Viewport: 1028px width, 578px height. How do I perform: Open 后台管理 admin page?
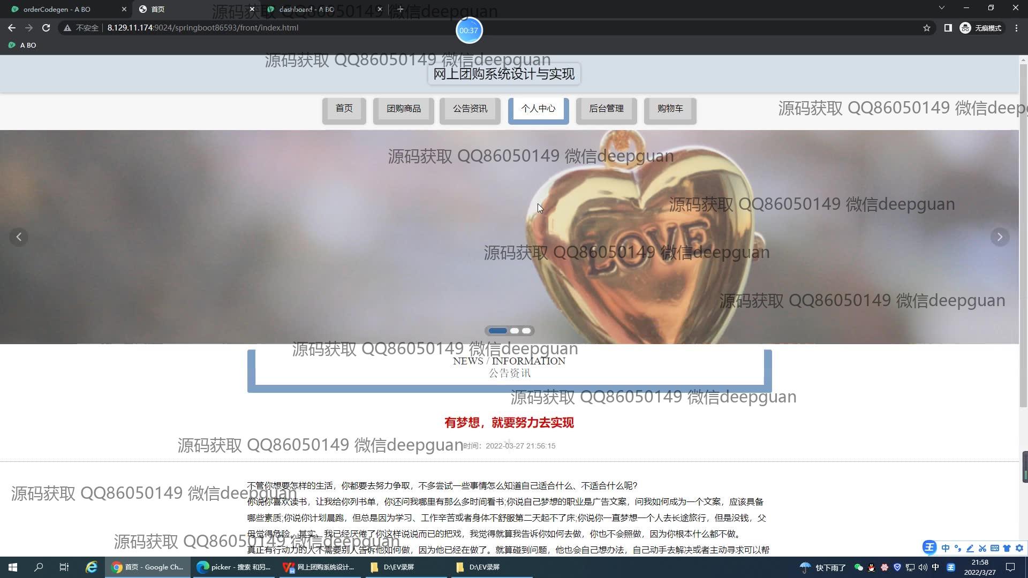pos(606,109)
